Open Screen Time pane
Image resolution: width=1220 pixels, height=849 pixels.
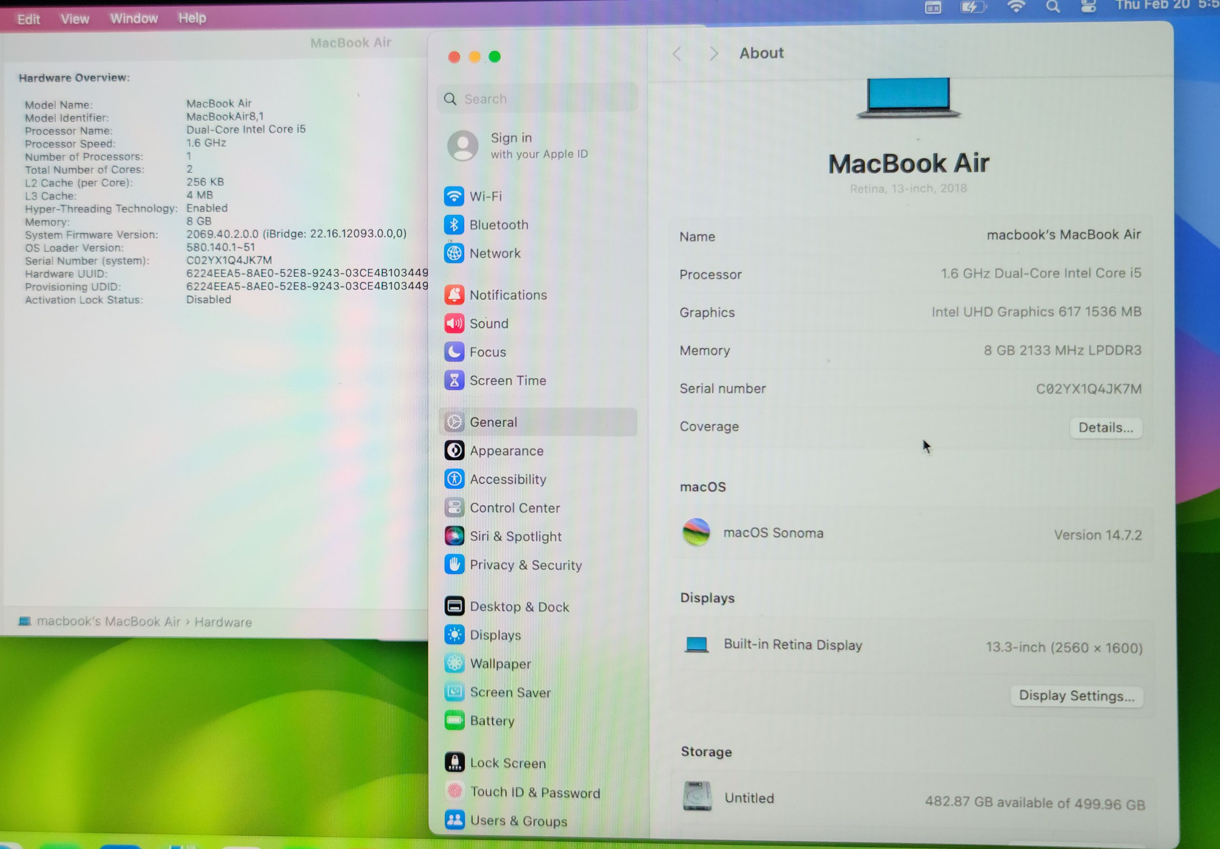(x=507, y=380)
